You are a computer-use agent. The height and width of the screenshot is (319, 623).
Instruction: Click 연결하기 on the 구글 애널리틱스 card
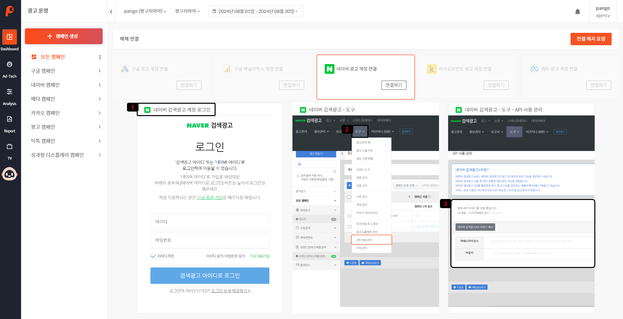click(x=291, y=85)
